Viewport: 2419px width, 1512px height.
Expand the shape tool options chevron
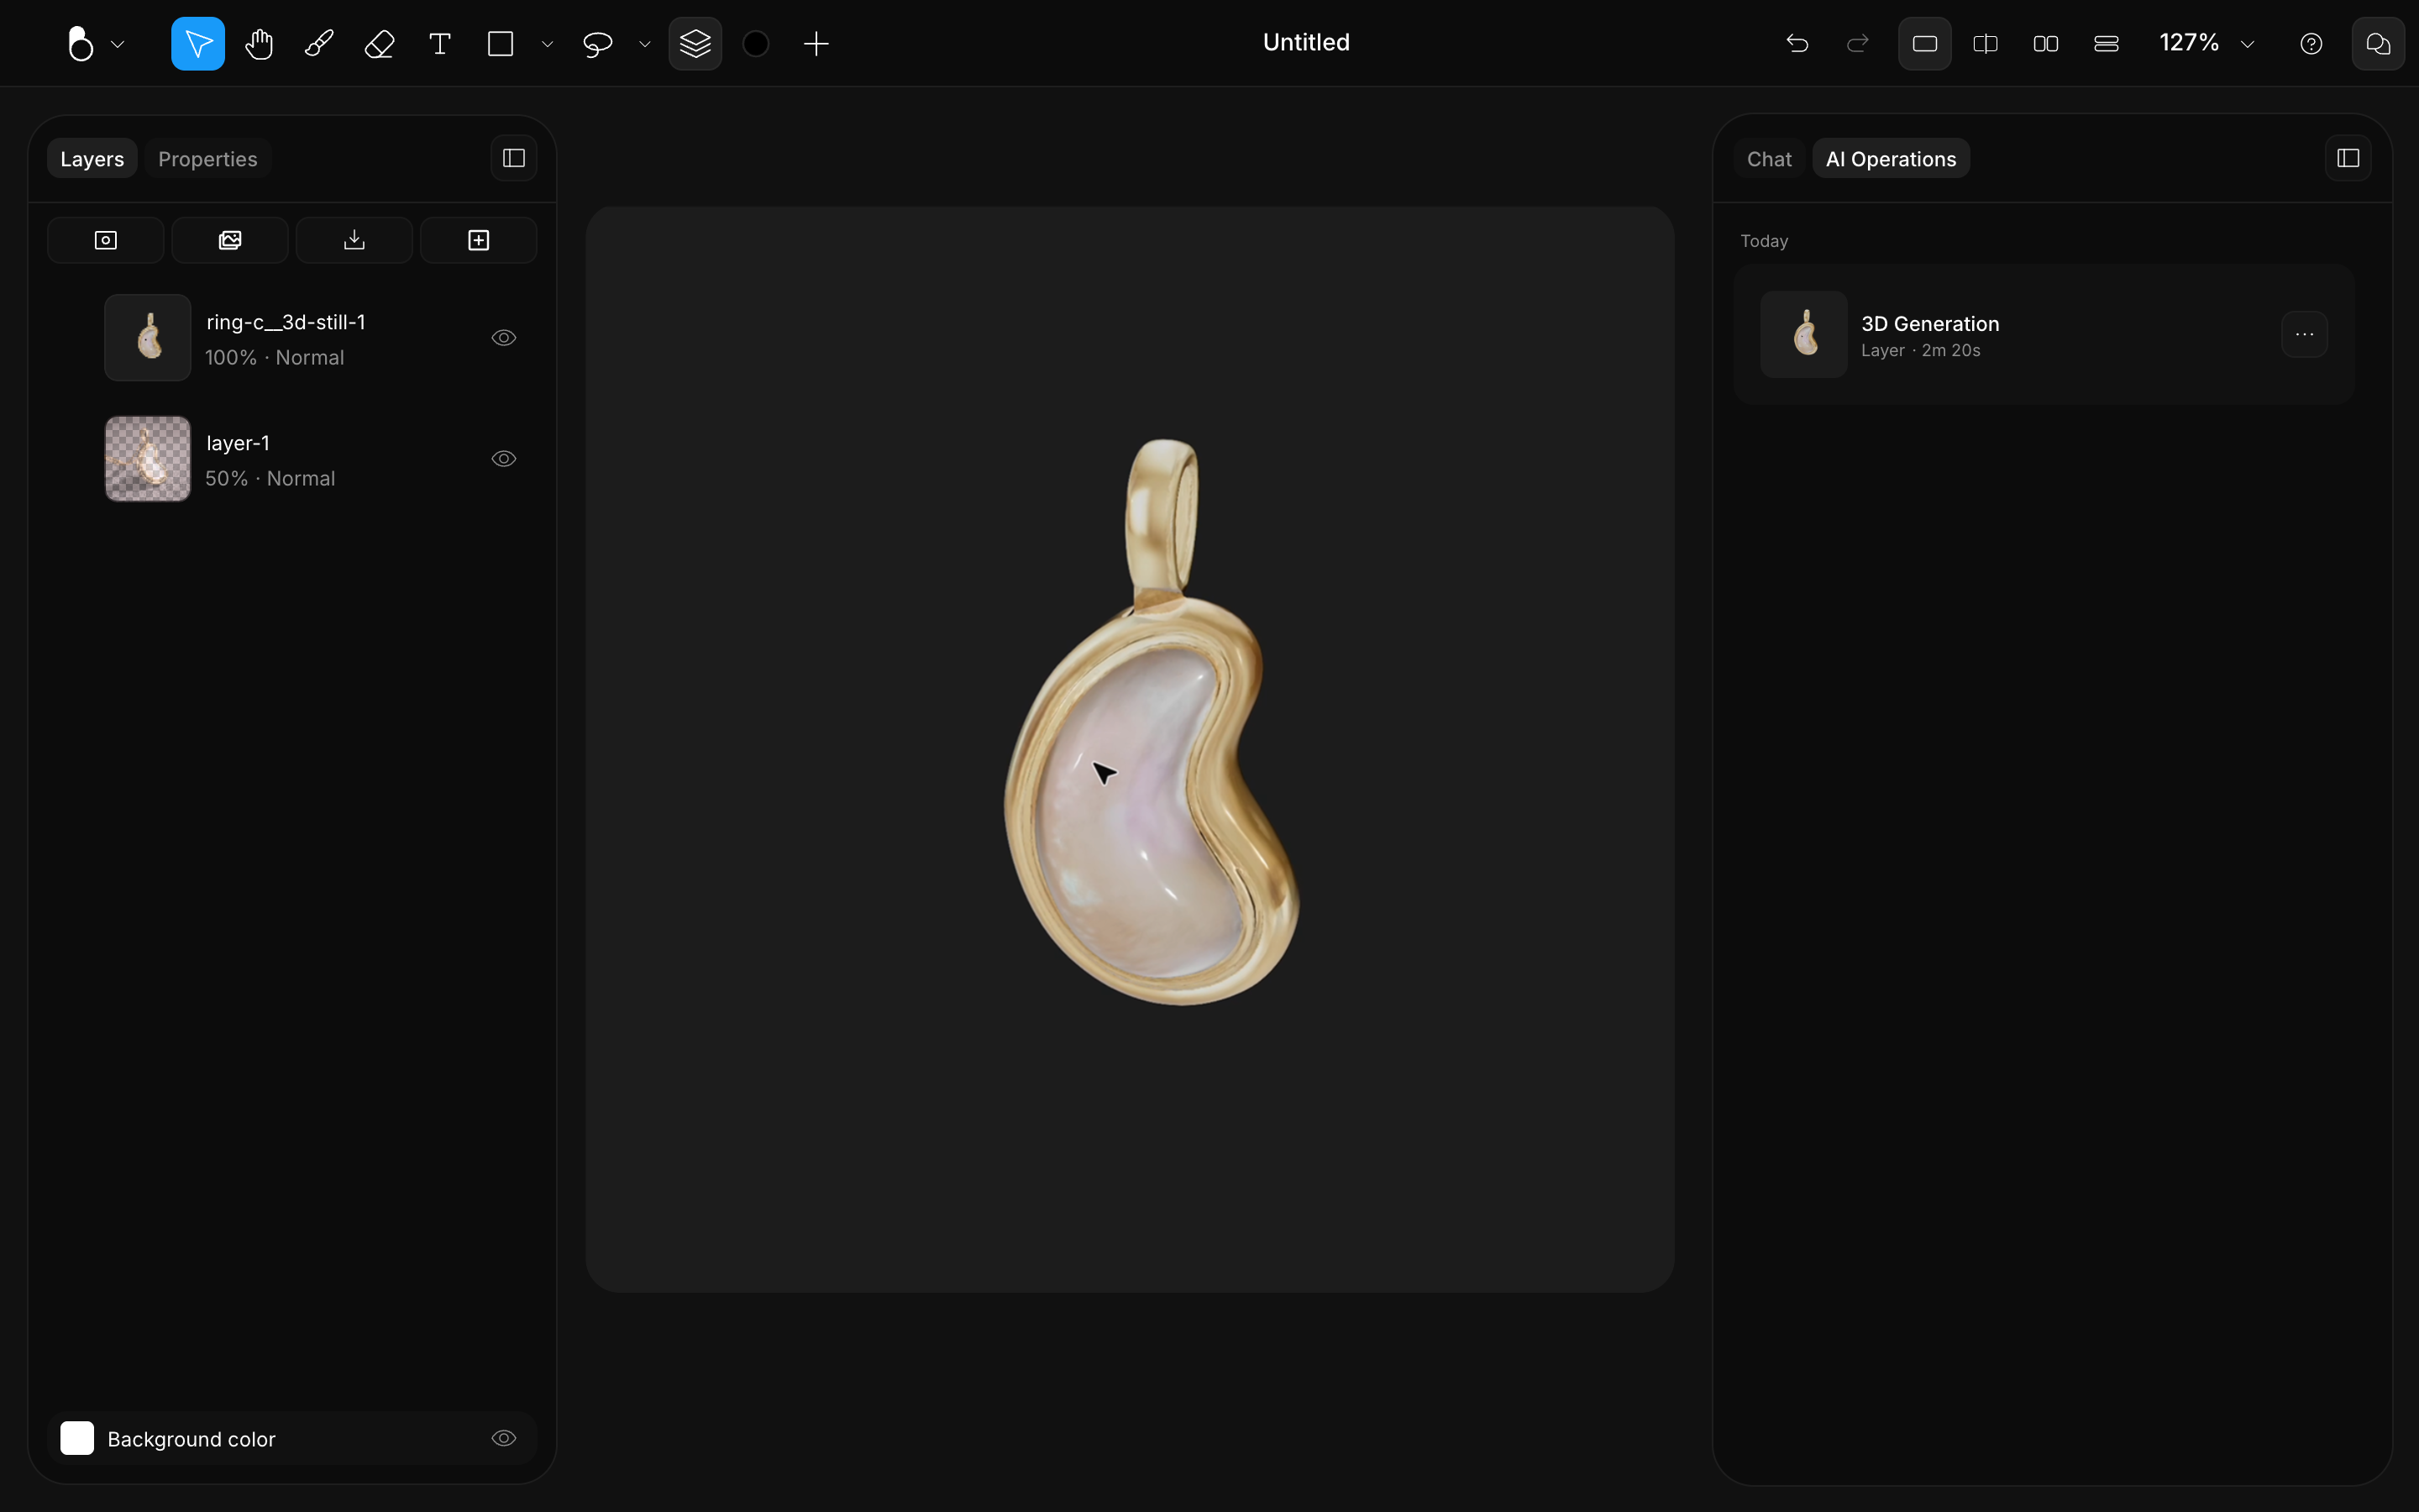click(x=547, y=44)
